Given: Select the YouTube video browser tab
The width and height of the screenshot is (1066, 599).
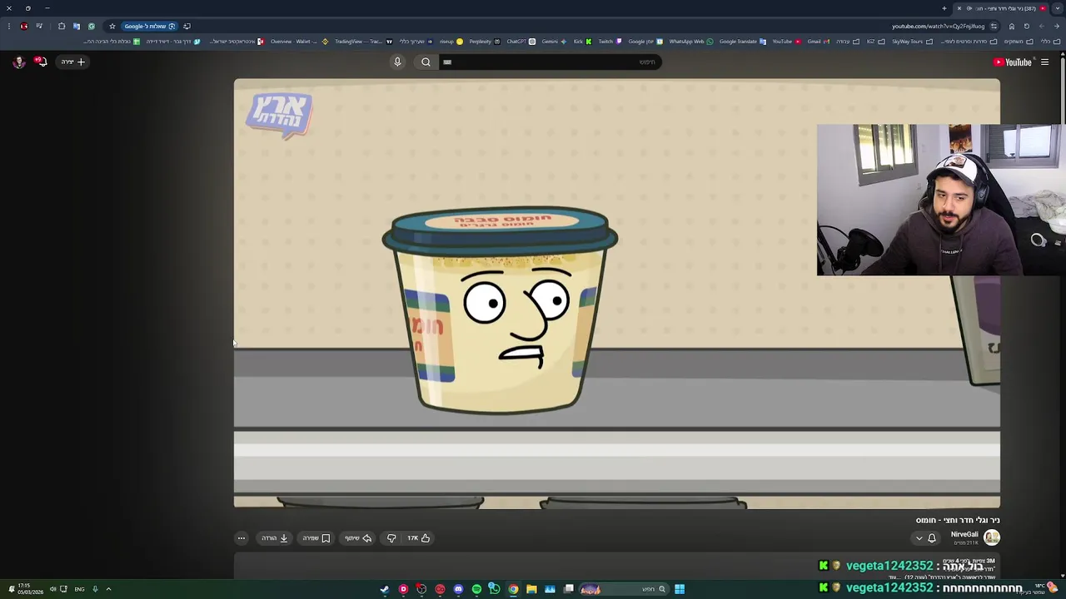Looking at the screenshot, I should pyautogui.click(x=999, y=8).
